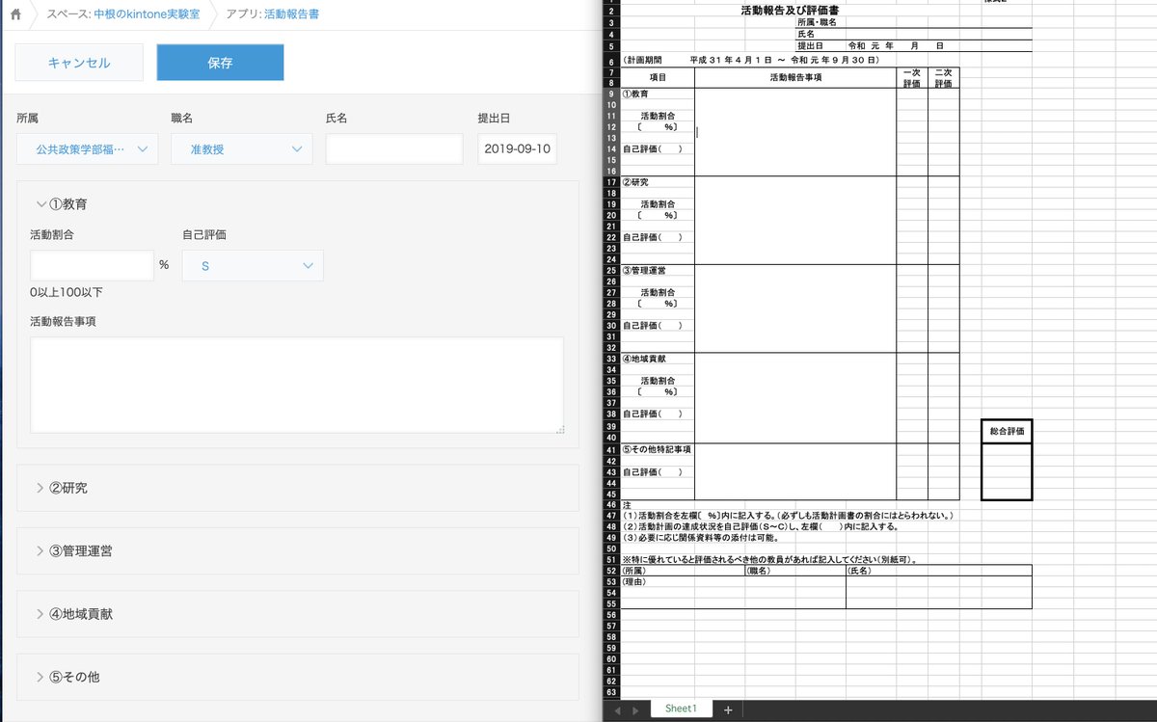Viewport: 1157px width, 722px height.
Task: Save the activity report record
Action: pyautogui.click(x=220, y=63)
